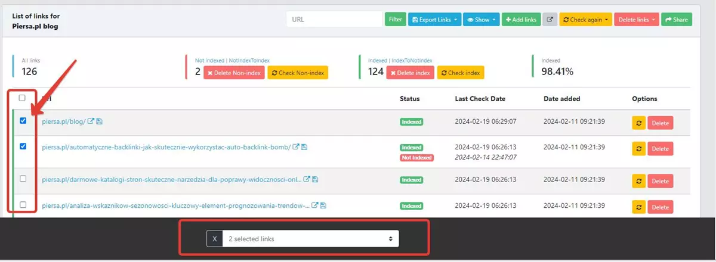Open the Export Links dropdown
716x262 pixels.
tap(434, 20)
